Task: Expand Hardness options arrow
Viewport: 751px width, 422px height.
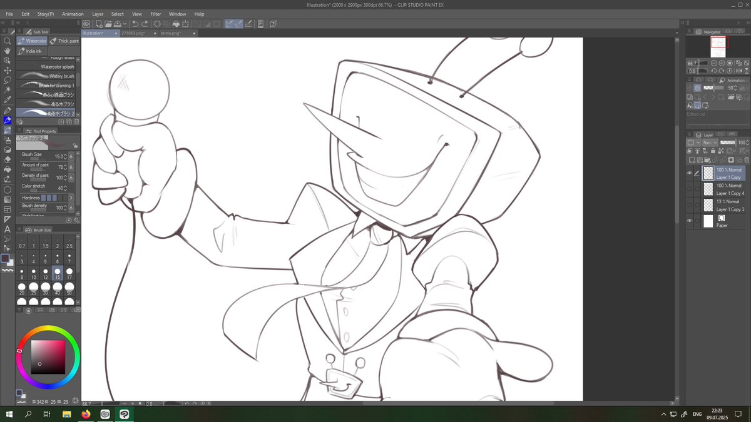Action: [x=71, y=198]
